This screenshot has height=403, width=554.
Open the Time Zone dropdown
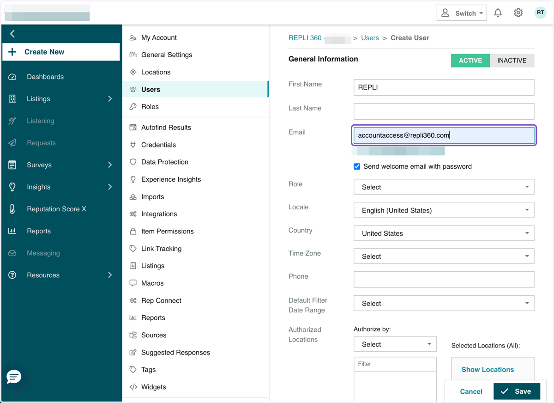(x=444, y=256)
